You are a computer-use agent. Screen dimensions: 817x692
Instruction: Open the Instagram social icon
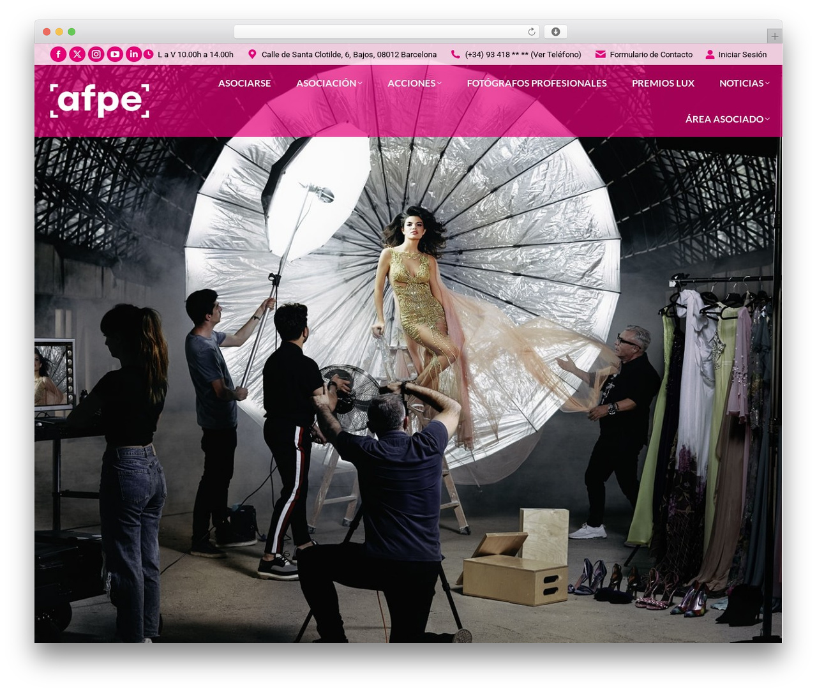pos(96,54)
